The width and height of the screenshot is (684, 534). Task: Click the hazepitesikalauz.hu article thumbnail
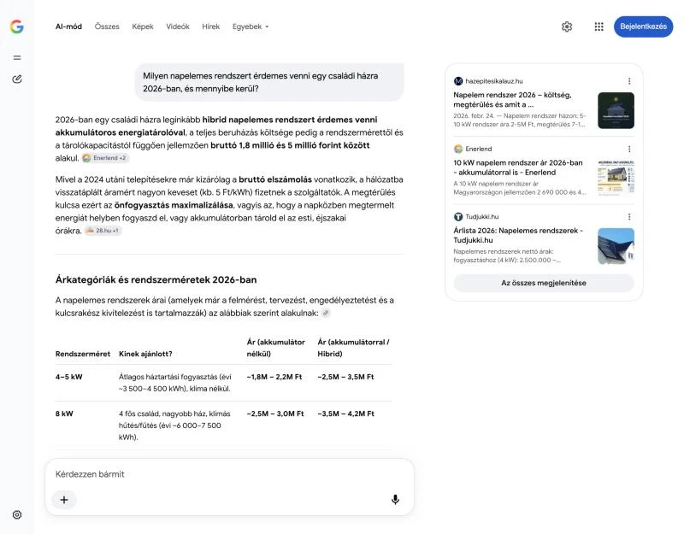point(616,110)
